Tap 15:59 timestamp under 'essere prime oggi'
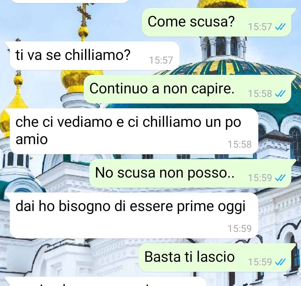 (240, 229)
